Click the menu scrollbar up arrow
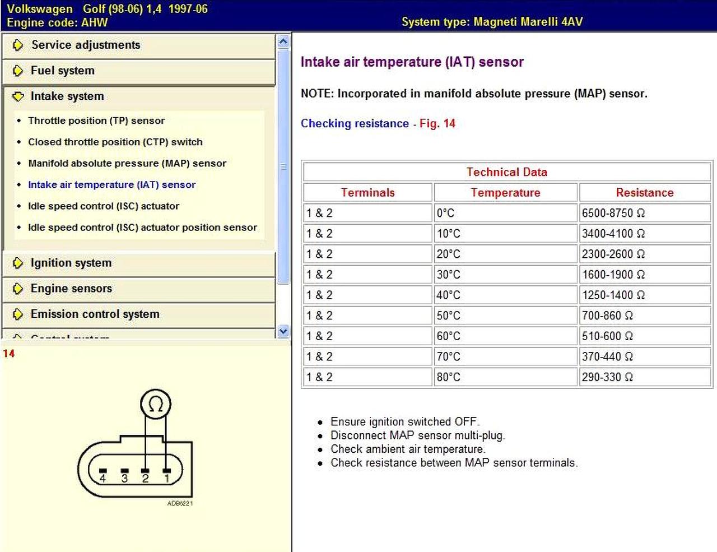 coord(283,41)
